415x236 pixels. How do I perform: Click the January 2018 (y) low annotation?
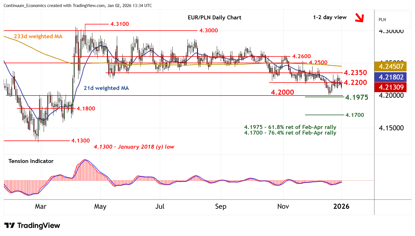(134, 147)
